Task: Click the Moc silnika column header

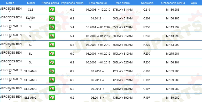Action: click(x=123, y=3)
